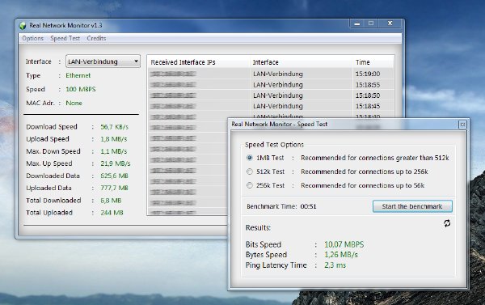The height and width of the screenshot is (305, 485).
Task: Click the Total Downloaded value 5,8 MB
Action: [x=111, y=201]
